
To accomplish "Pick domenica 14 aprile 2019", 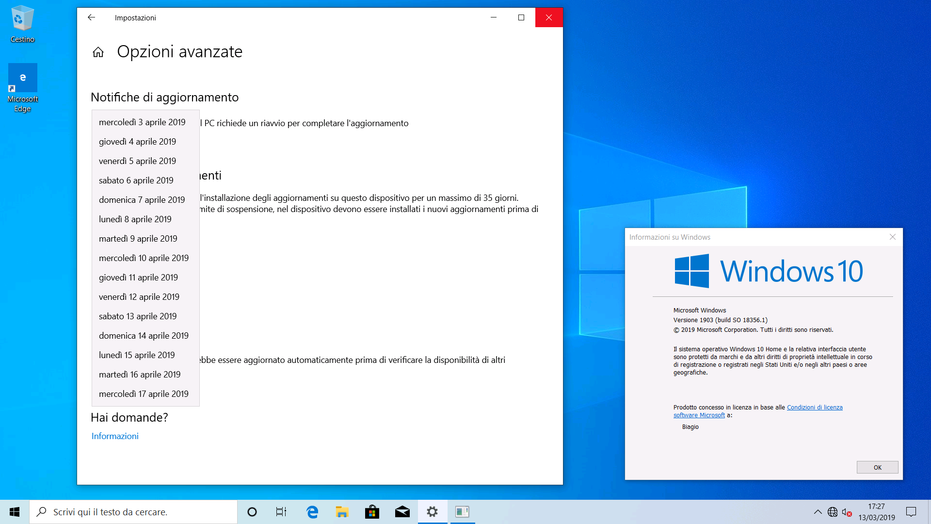I will point(145,336).
